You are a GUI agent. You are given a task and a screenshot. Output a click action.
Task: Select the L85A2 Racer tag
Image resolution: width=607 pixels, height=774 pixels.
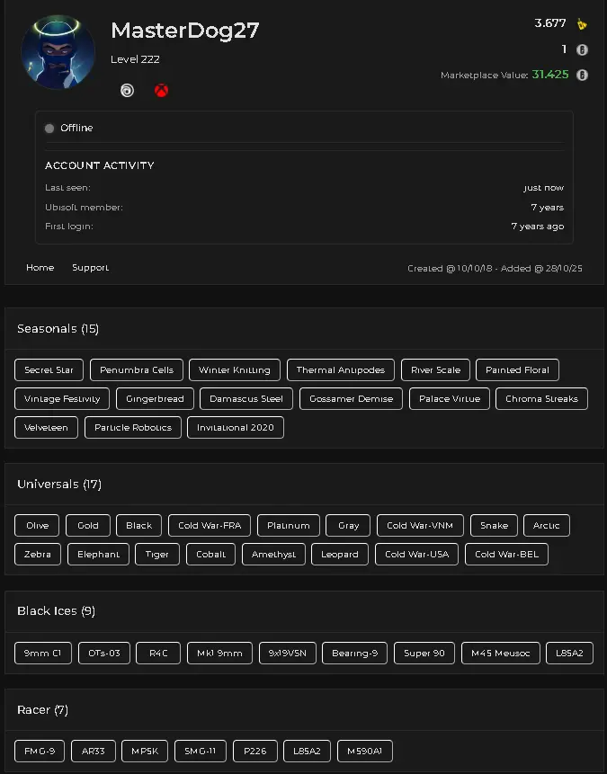tap(307, 751)
